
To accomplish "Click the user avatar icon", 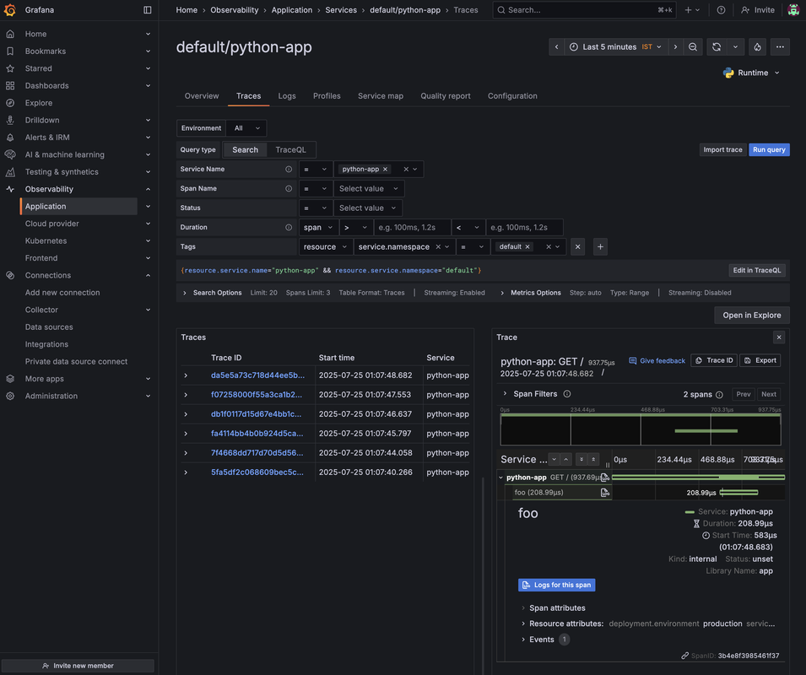I will coord(793,10).
